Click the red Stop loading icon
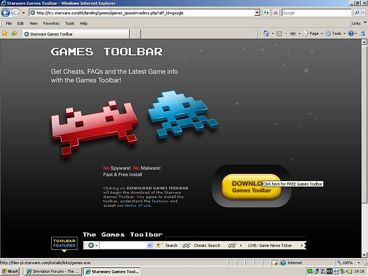 [276, 13]
